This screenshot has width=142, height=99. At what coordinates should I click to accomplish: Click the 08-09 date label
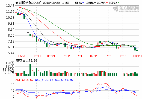[123, 56]
